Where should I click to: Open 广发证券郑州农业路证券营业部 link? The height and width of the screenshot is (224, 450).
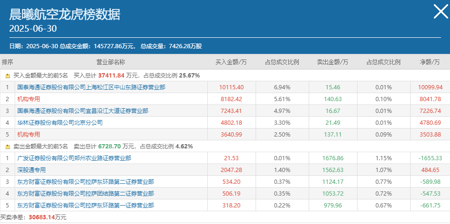coord(74,158)
